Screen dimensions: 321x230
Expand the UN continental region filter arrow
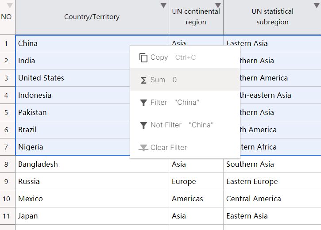tap(218, 6)
